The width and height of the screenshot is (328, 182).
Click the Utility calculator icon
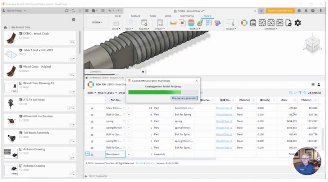tap(160, 23)
